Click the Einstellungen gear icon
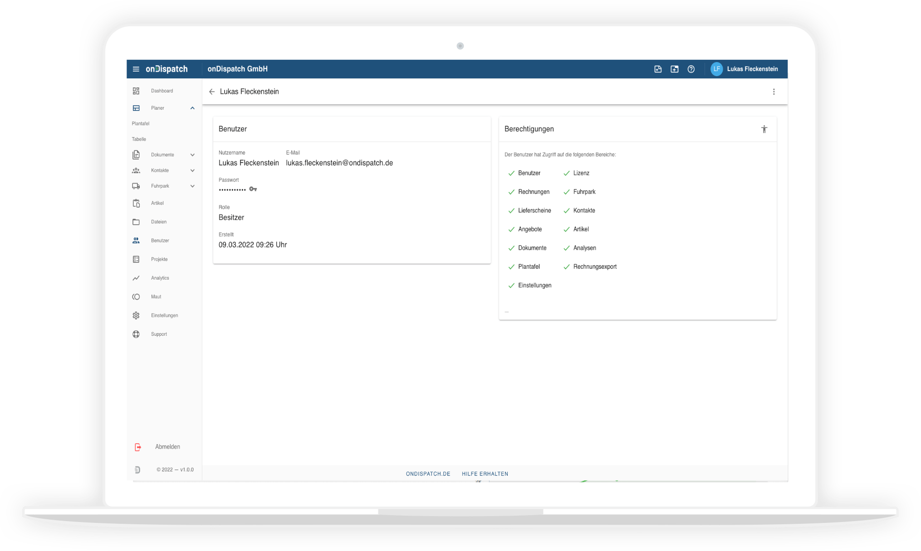 tap(136, 315)
